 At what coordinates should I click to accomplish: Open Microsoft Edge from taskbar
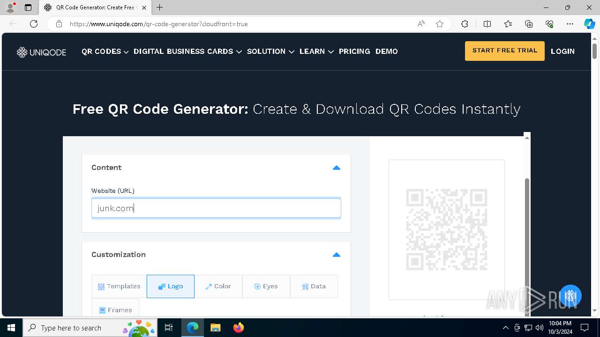[193, 328]
